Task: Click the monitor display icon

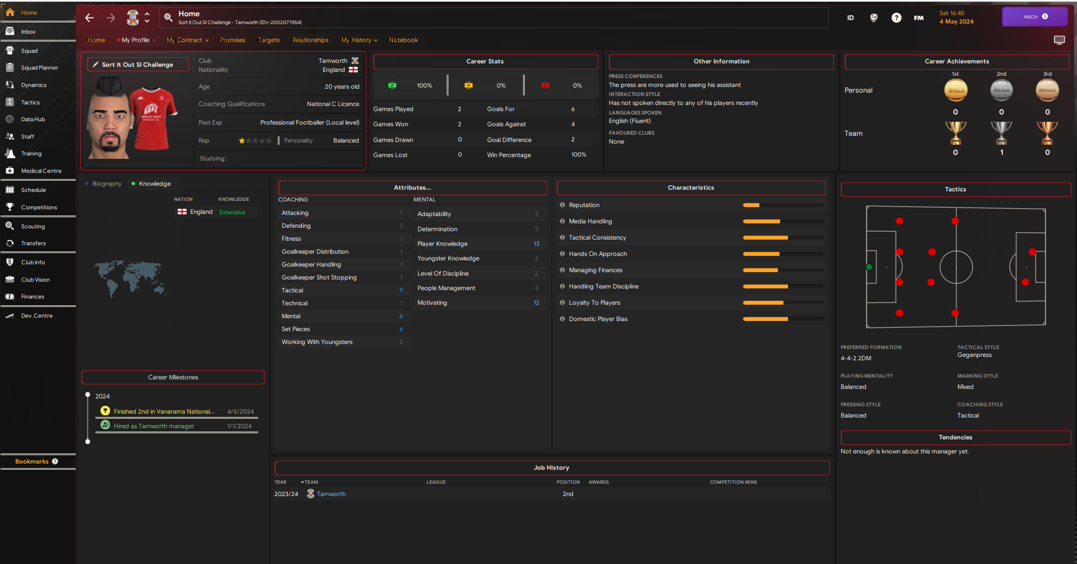Action: (x=1059, y=40)
